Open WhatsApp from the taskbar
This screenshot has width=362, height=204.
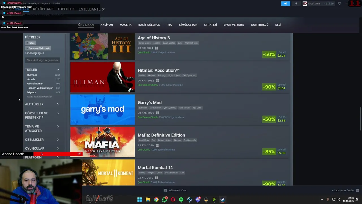[165, 199]
